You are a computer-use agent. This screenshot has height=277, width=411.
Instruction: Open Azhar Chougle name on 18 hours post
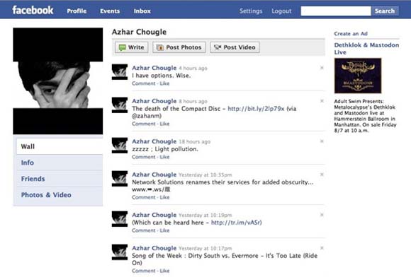point(154,141)
